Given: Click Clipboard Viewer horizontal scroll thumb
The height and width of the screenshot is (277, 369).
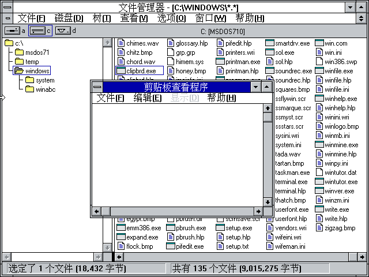Looking at the screenshot, I should point(106,212).
